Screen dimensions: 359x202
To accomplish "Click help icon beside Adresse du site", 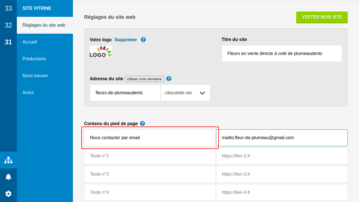I will (x=169, y=79).
